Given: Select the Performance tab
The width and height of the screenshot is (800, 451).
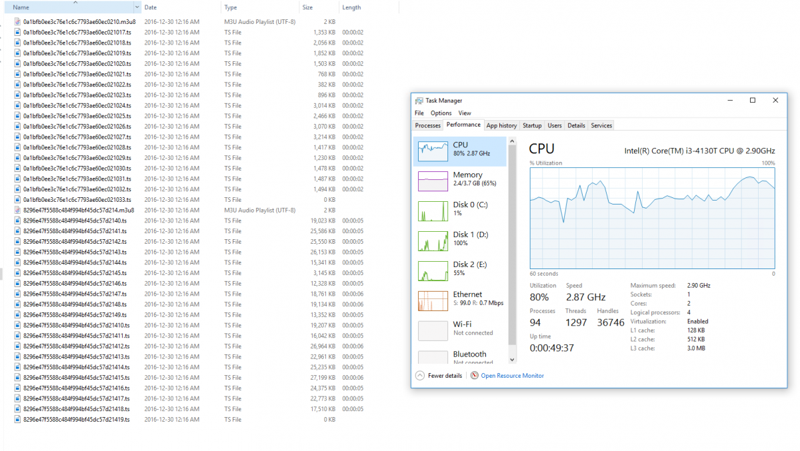Looking at the screenshot, I should click(x=463, y=125).
